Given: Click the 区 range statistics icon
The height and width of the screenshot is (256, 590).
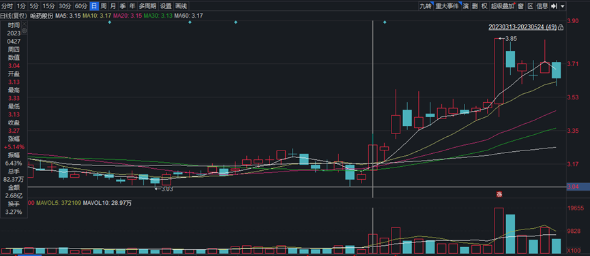Looking at the screenshot, I should click(530, 6).
